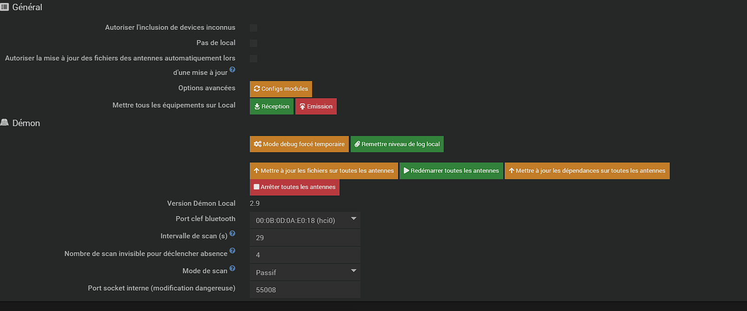Click Configs modules button
This screenshot has height=311, width=747.
tap(280, 89)
